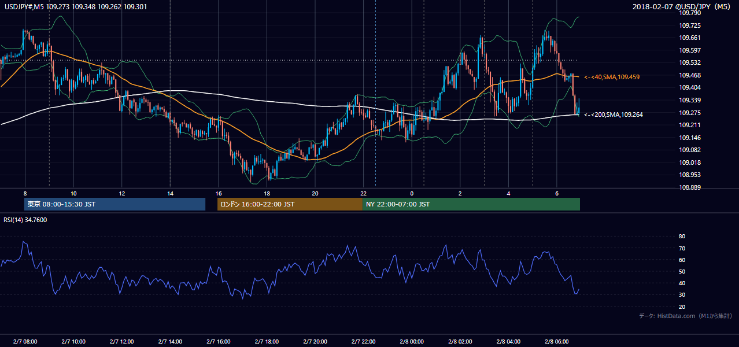This screenshot has height=347, width=739.
Task: Click RSI scale value 30
Action: pyautogui.click(x=682, y=294)
